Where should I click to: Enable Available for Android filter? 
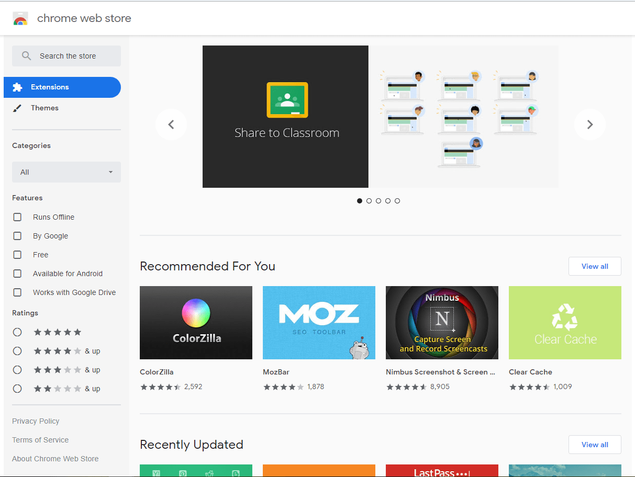(x=17, y=274)
